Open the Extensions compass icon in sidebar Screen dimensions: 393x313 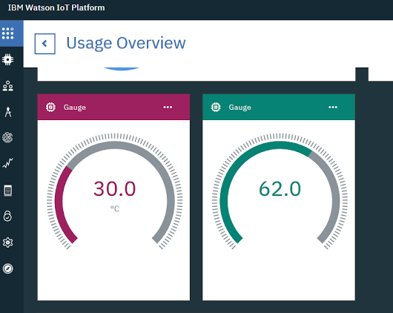point(7,268)
